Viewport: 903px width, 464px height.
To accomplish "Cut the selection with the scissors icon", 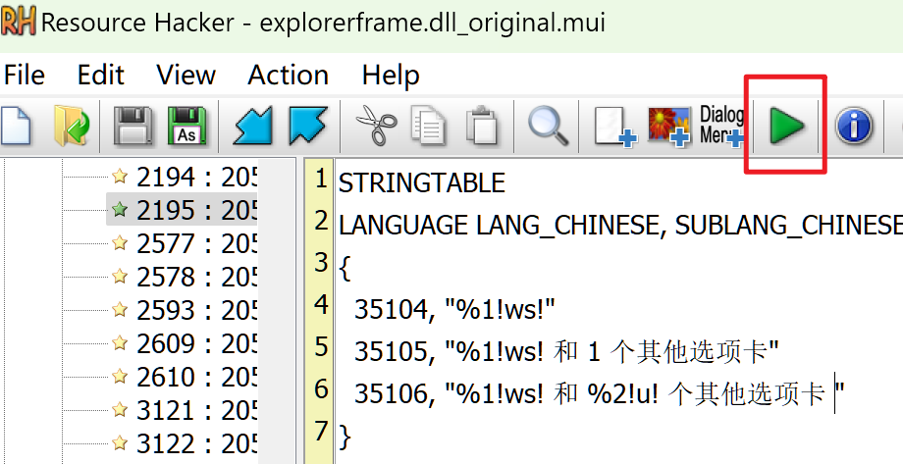I will 376,125.
